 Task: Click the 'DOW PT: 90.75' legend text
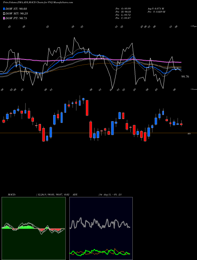tap(16, 18)
